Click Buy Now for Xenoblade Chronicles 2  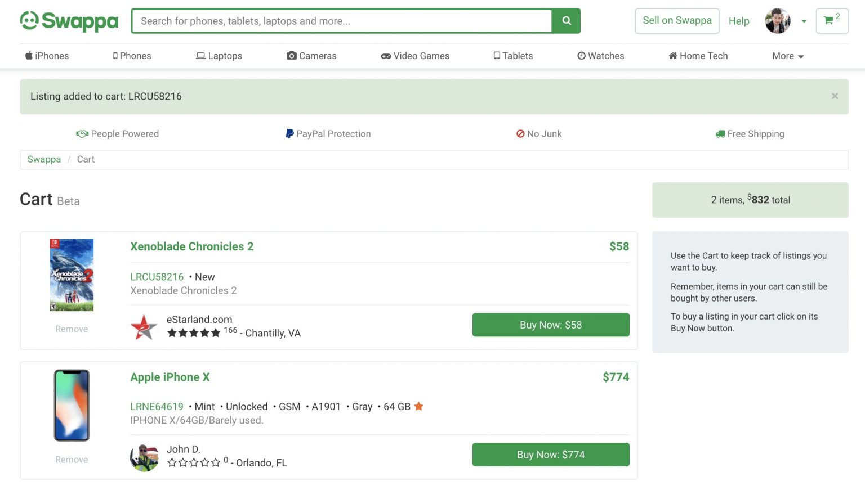pos(550,325)
